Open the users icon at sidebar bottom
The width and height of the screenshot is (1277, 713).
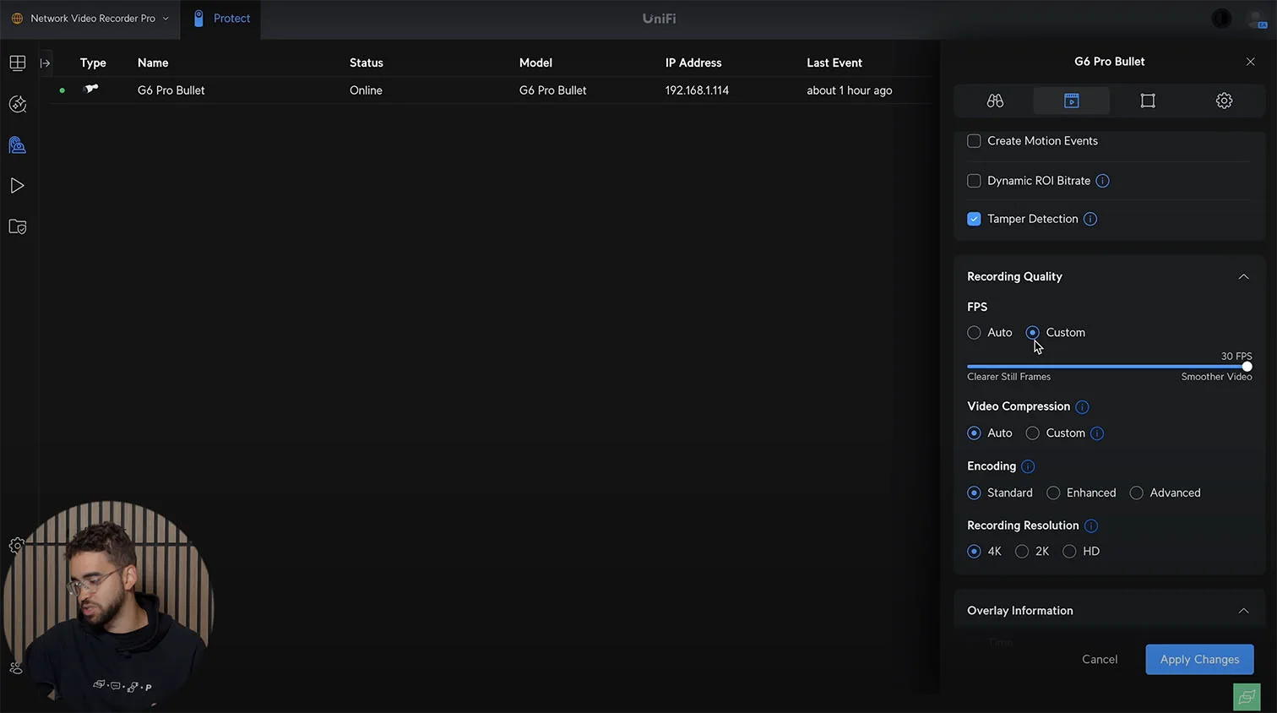point(16,667)
